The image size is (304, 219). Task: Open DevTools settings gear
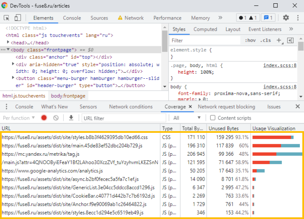click(286, 18)
